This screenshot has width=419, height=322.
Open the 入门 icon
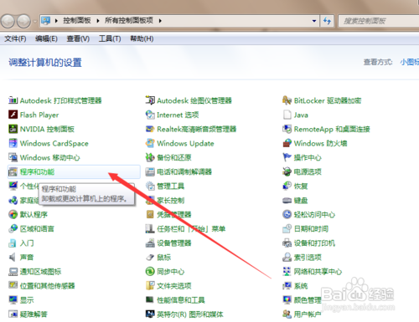click(13, 243)
